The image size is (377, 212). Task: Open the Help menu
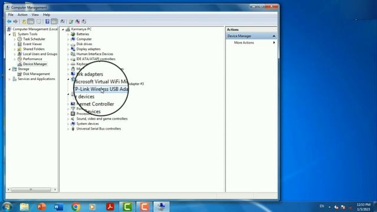click(47, 15)
